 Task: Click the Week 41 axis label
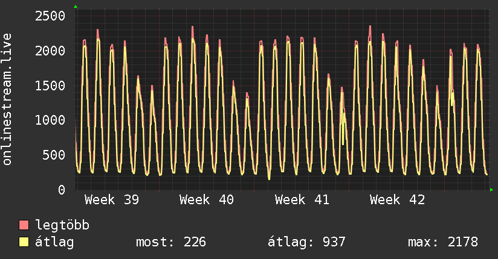coord(302,200)
